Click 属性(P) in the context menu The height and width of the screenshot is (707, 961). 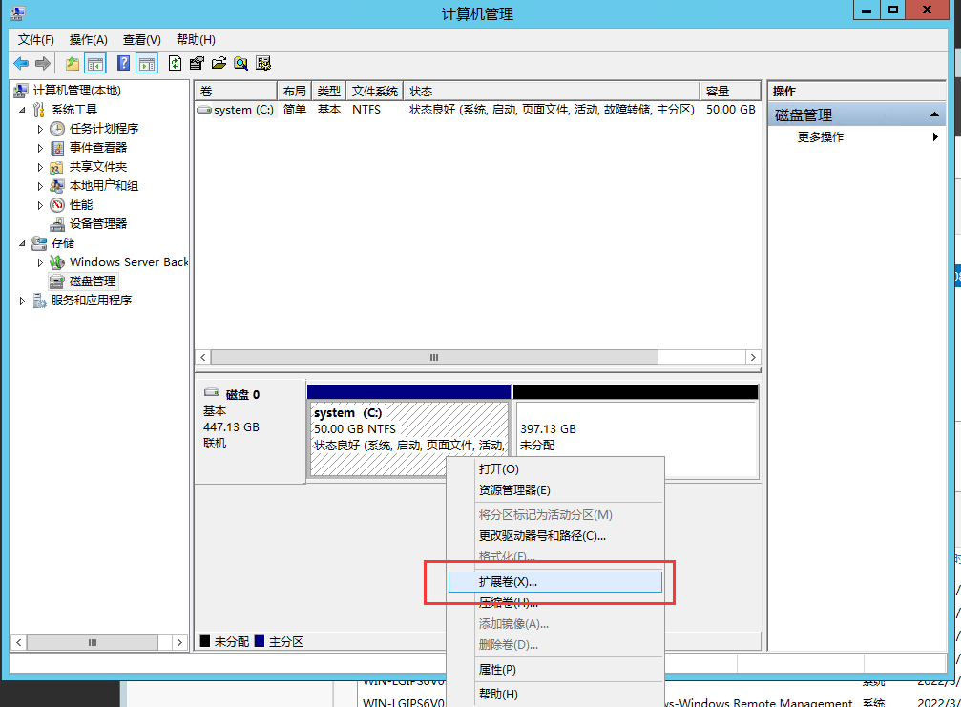(x=497, y=669)
